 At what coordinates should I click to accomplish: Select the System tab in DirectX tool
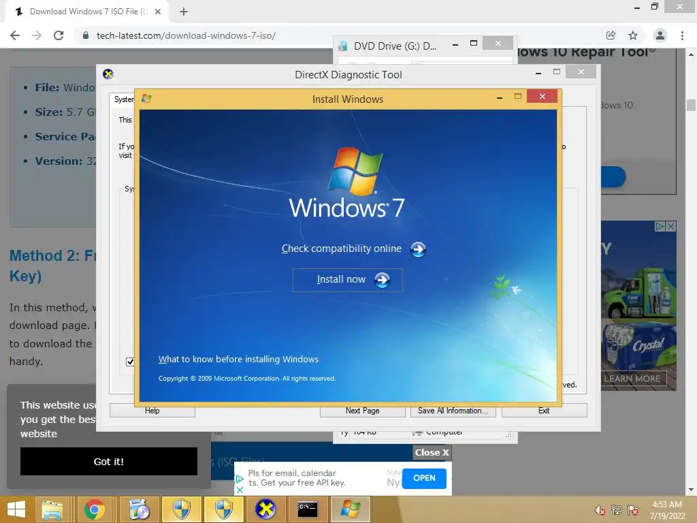pyautogui.click(x=123, y=99)
